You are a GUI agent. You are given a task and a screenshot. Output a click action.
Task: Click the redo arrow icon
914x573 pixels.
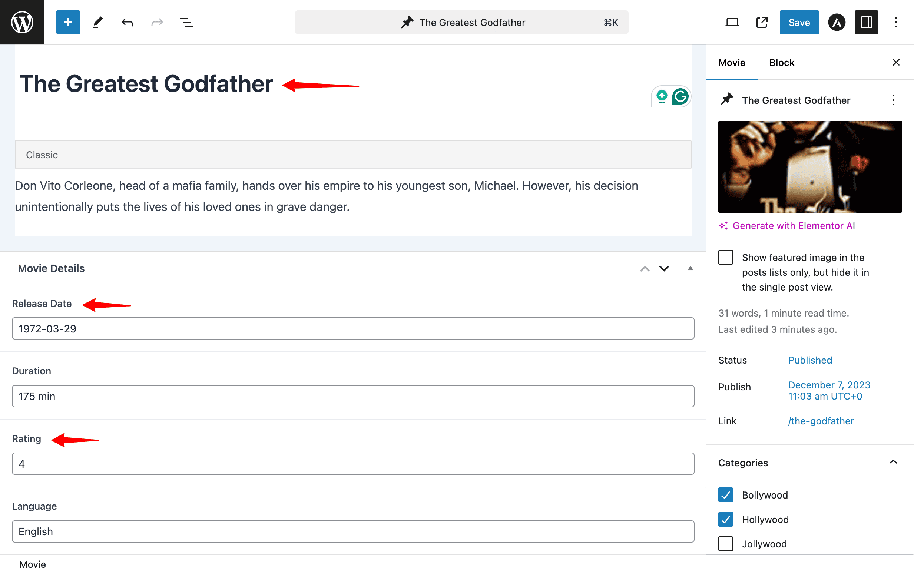tap(156, 23)
